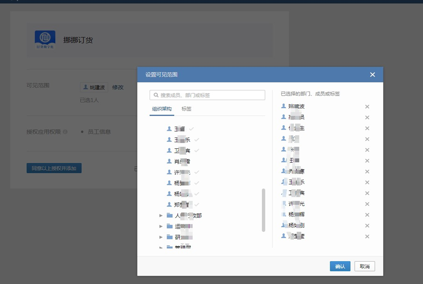Select the 组织架构 tab
This screenshot has height=284, width=423.
click(162, 109)
